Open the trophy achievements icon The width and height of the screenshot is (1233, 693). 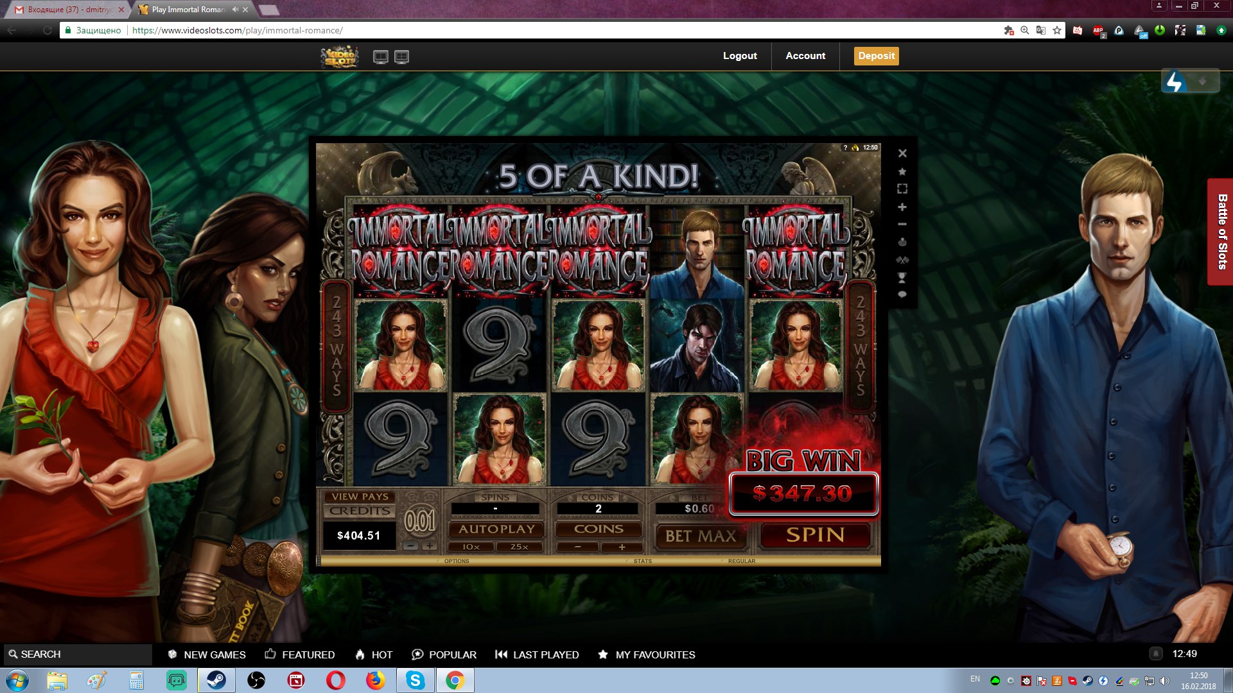[902, 277]
